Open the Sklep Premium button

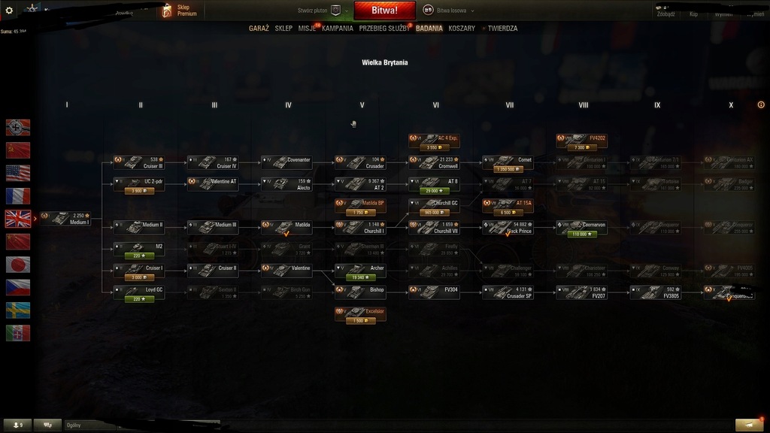(x=180, y=11)
